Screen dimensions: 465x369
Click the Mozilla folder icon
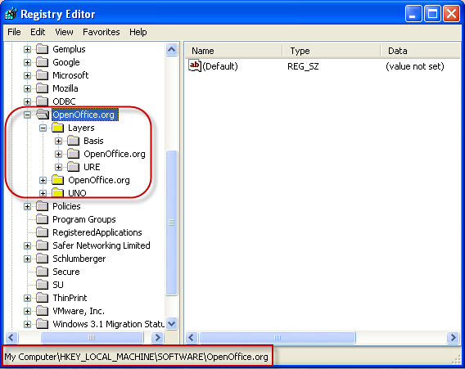tap(42, 88)
